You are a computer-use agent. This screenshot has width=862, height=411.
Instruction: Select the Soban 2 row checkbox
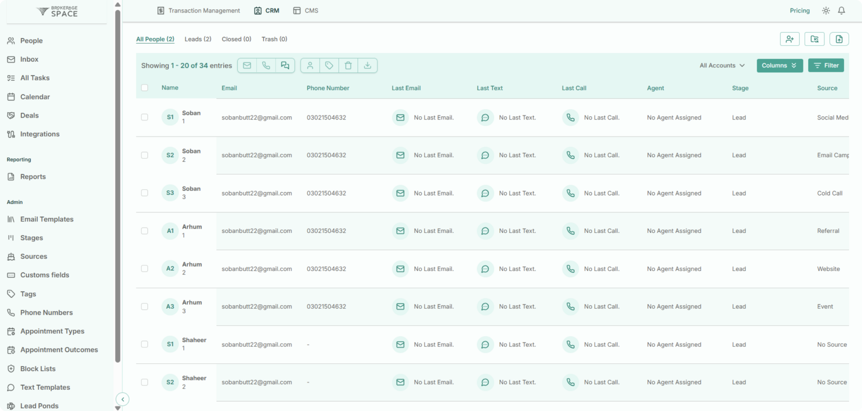tap(144, 155)
